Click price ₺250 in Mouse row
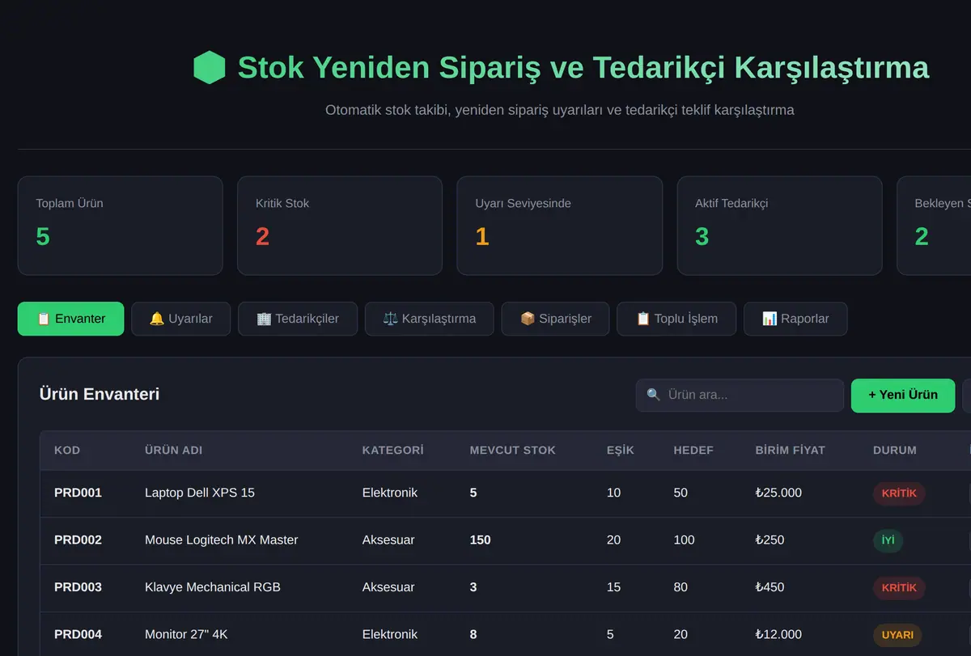The image size is (971, 656). [770, 540]
